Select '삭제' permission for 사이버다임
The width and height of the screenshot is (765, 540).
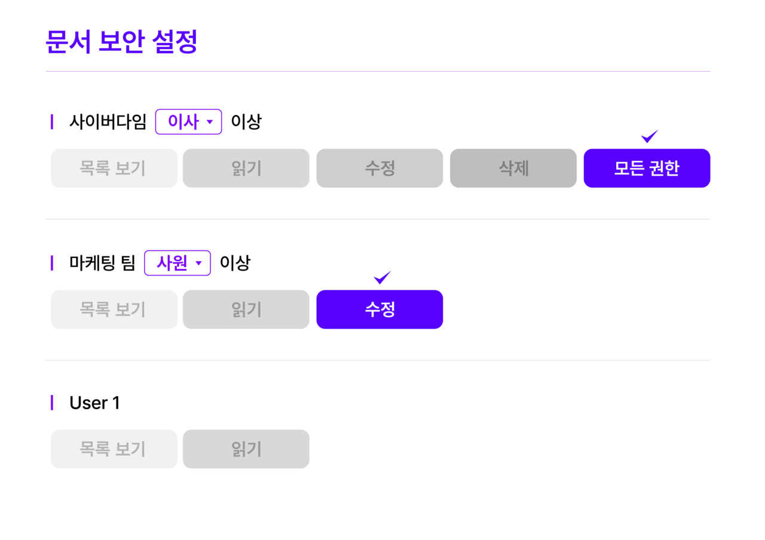coord(513,168)
